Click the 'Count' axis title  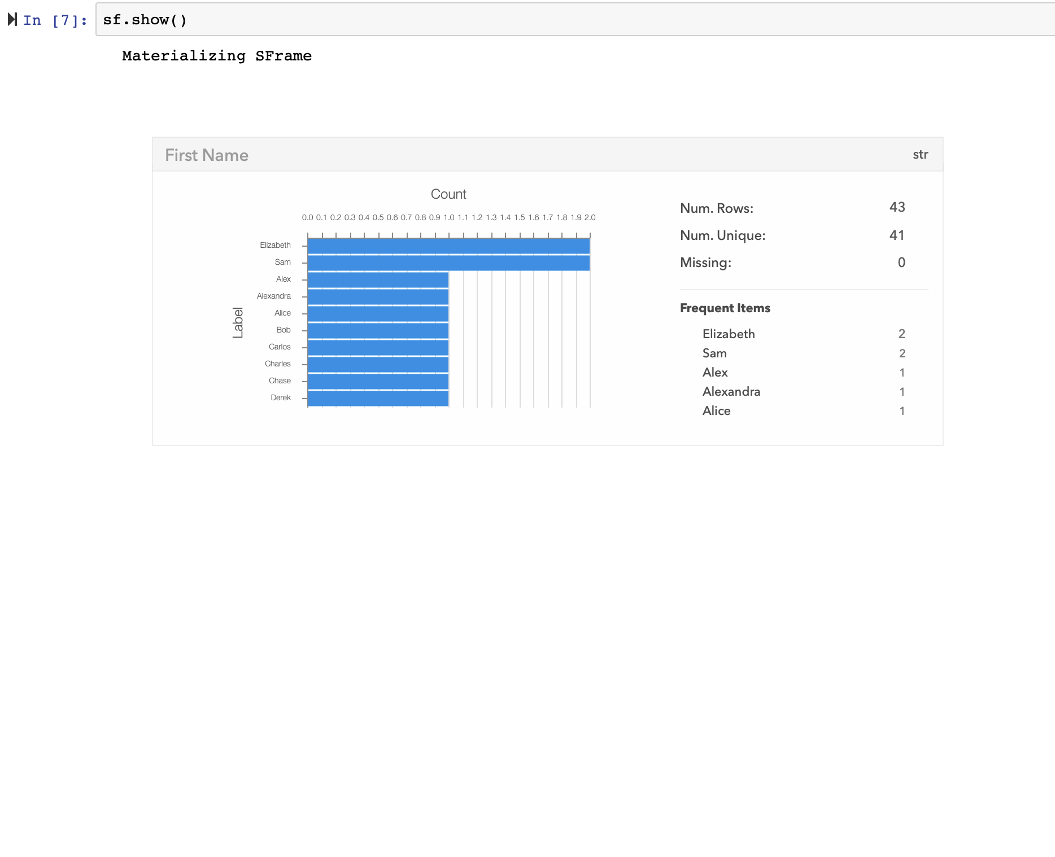pyautogui.click(x=448, y=194)
